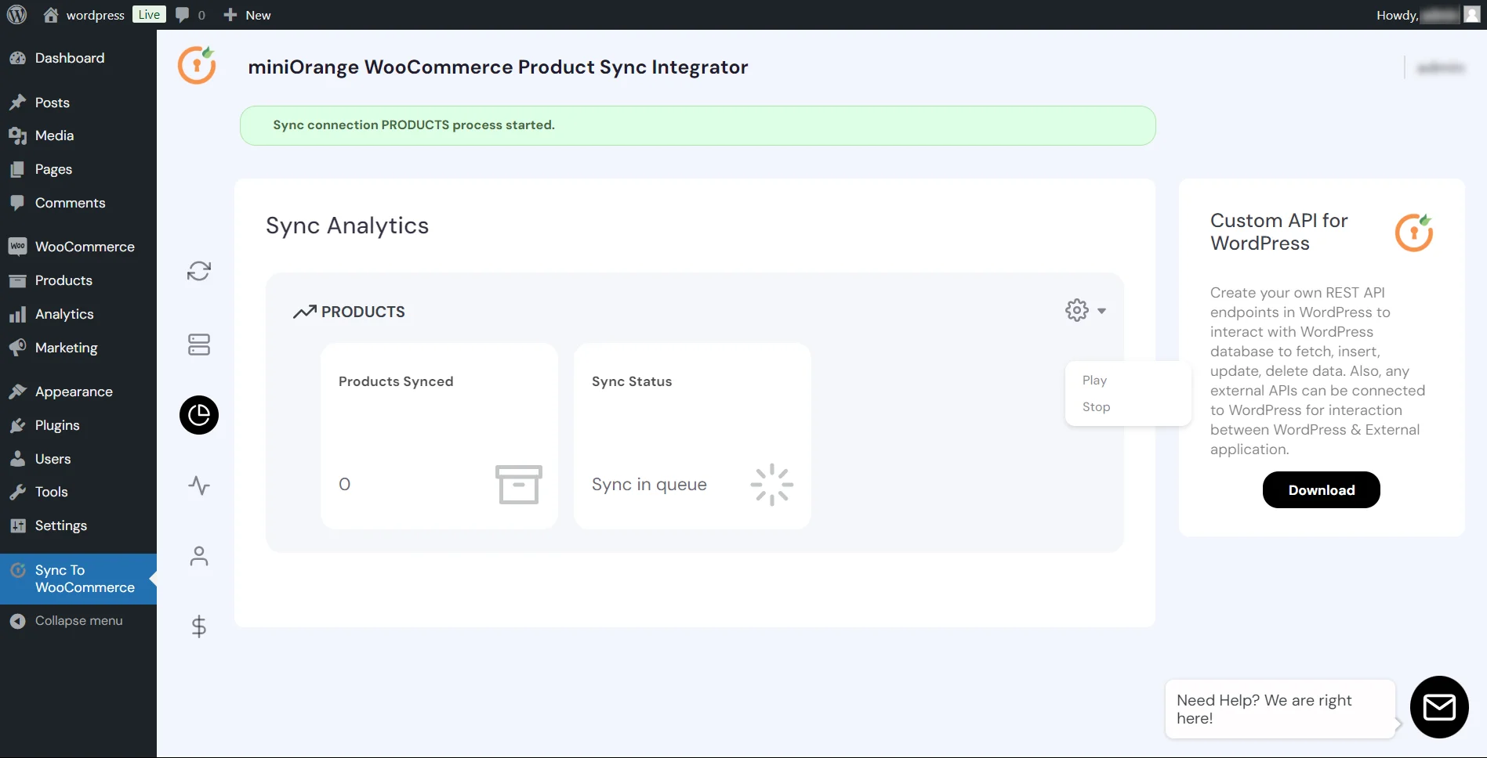
Task: Click the PRODUCTS gear settings icon
Action: tap(1077, 310)
